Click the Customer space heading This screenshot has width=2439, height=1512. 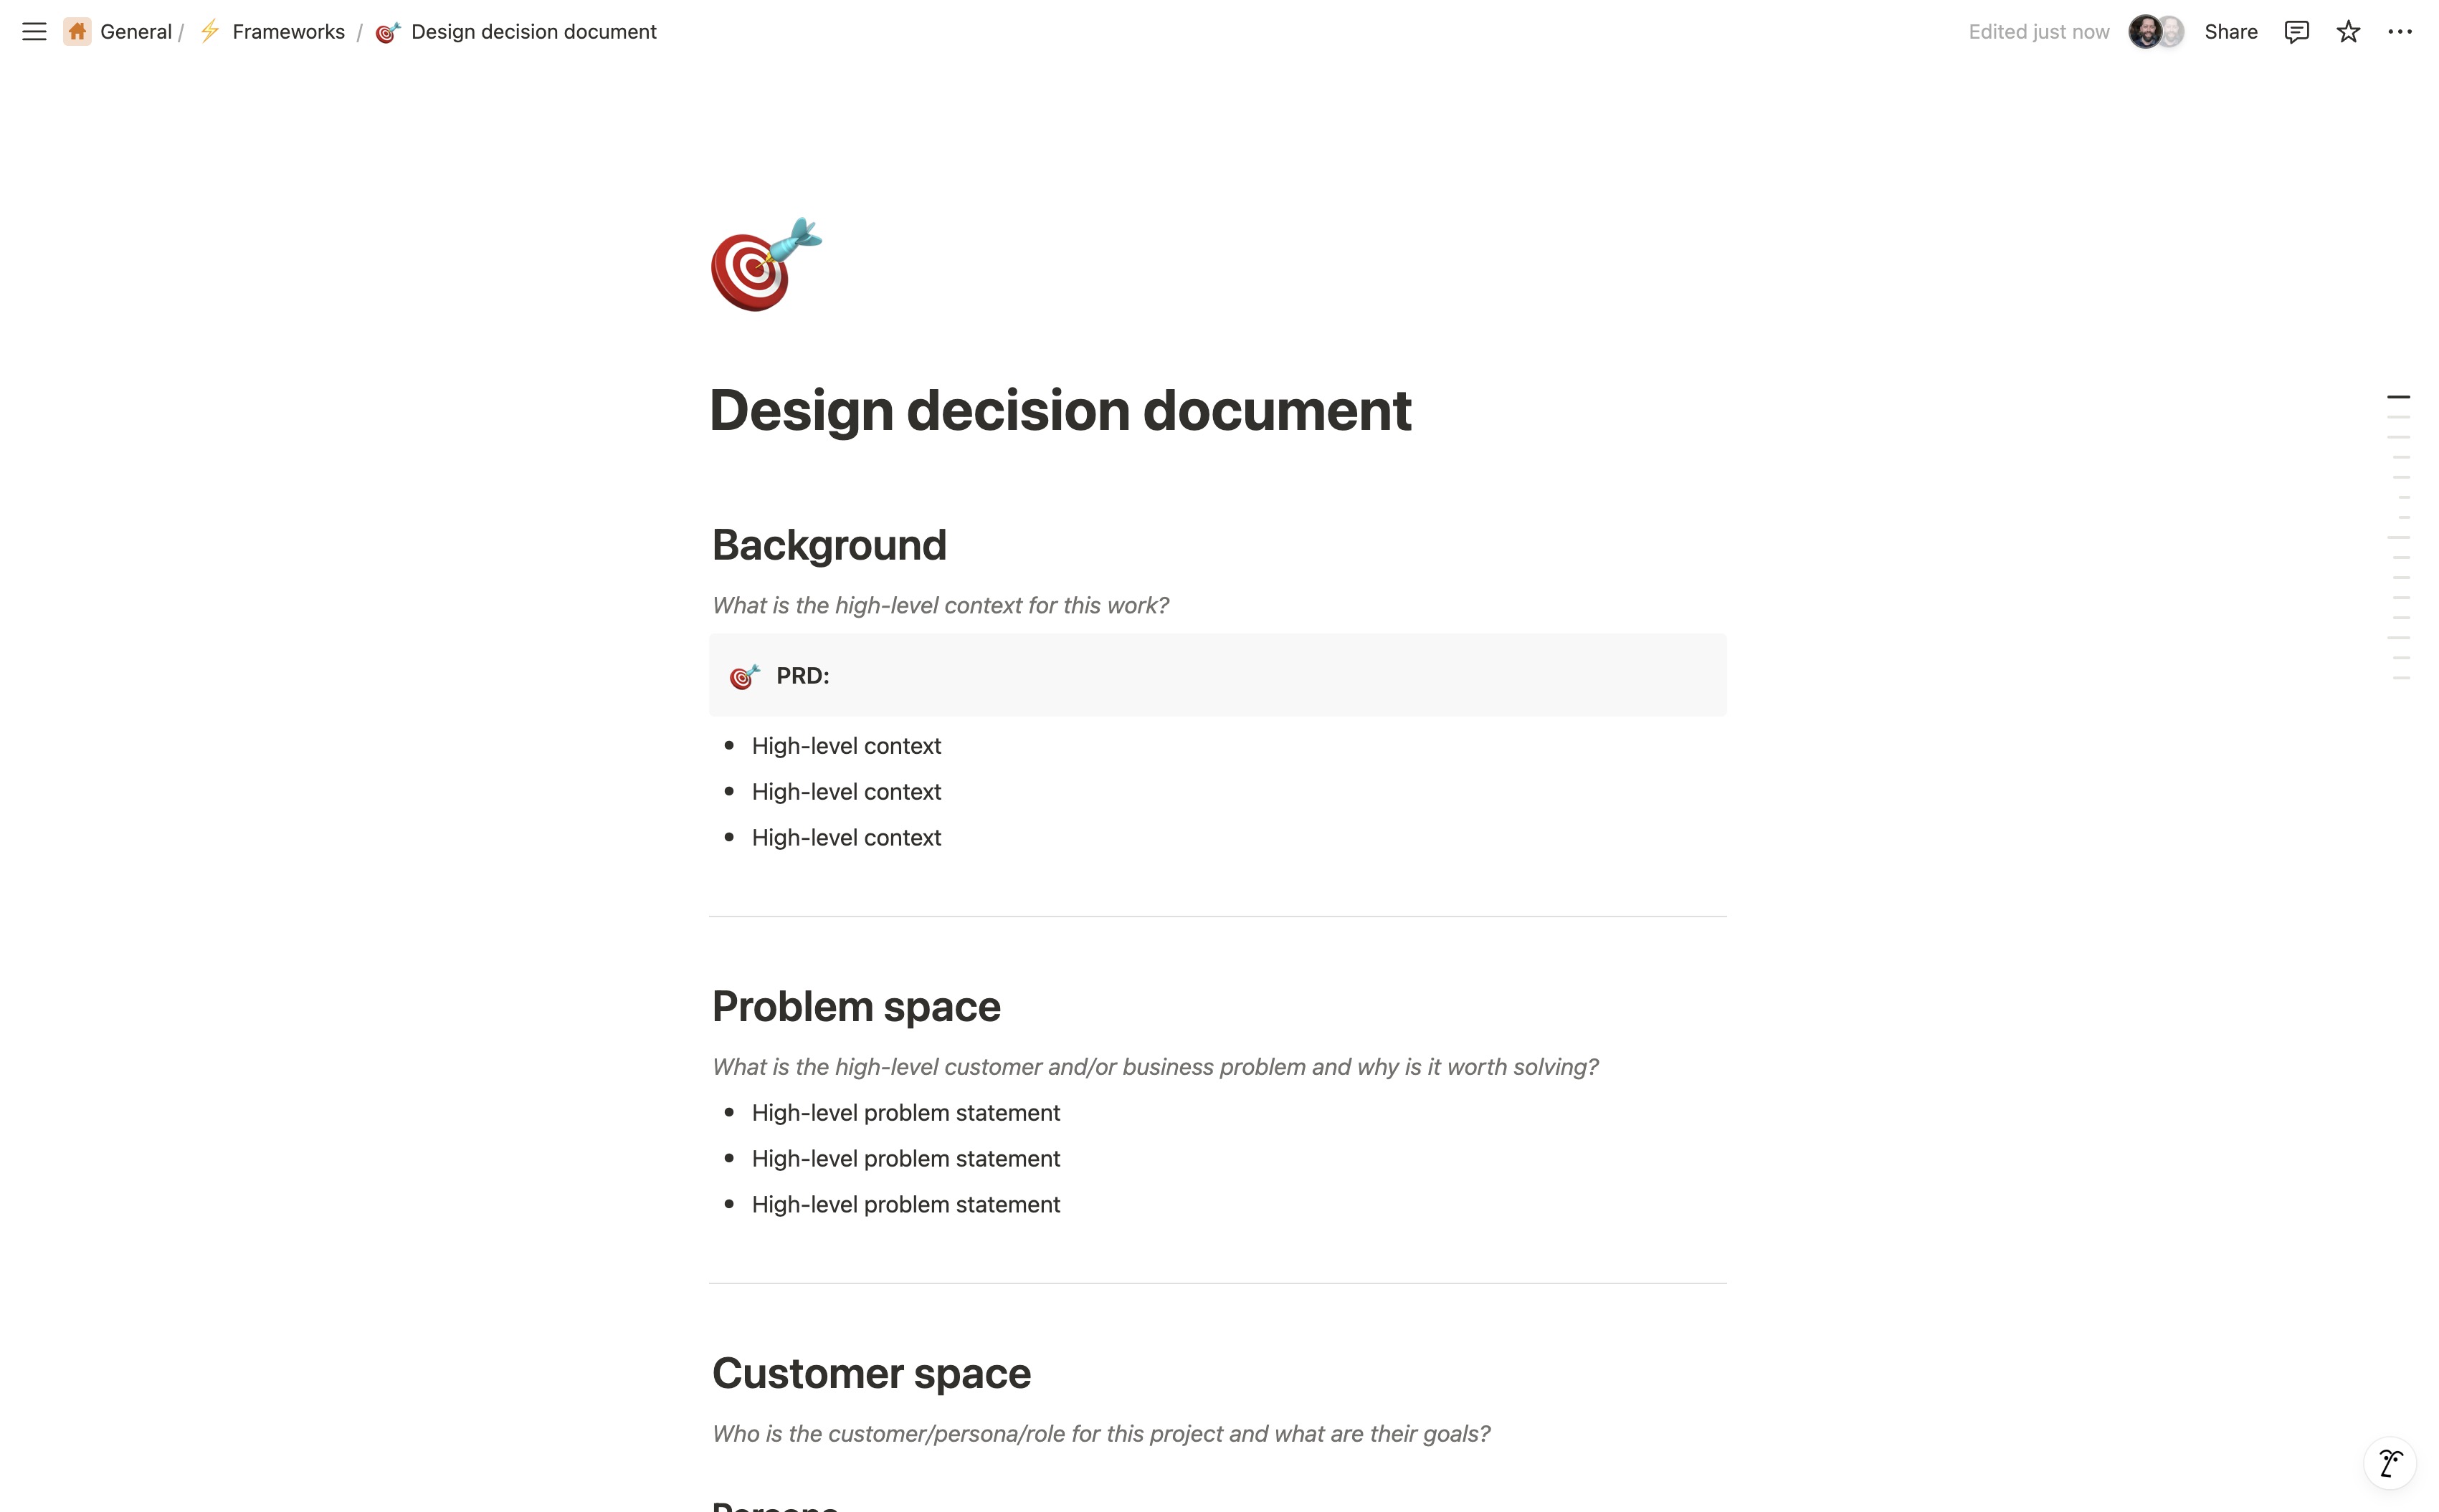tap(870, 1373)
